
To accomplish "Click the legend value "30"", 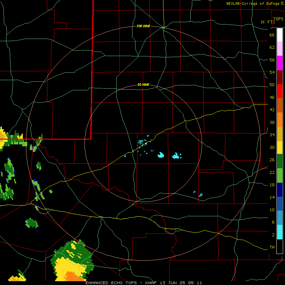I will (x=272, y=147).
